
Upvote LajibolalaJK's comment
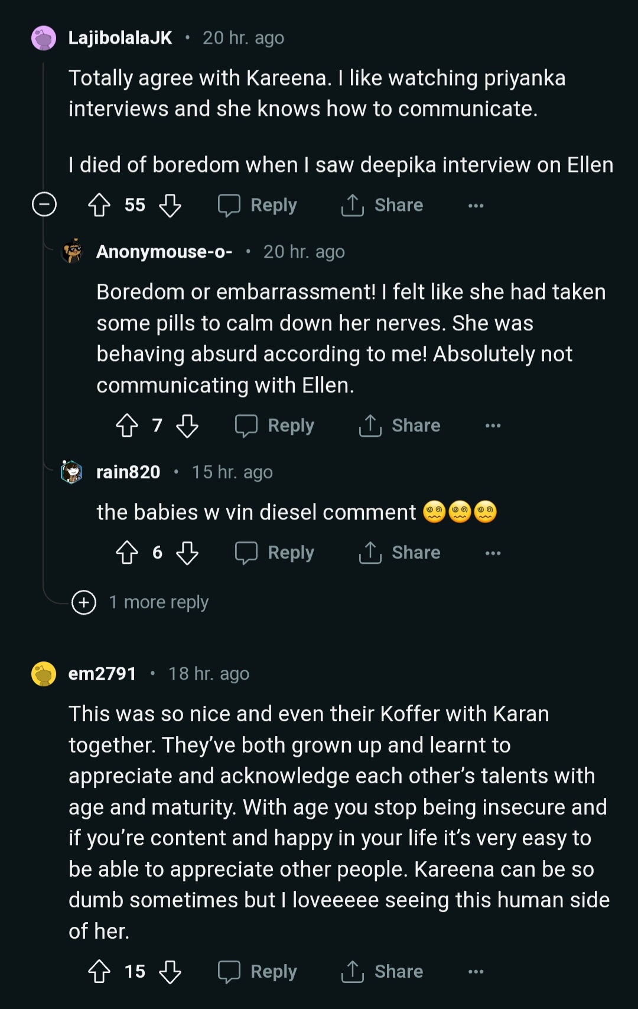[99, 205]
